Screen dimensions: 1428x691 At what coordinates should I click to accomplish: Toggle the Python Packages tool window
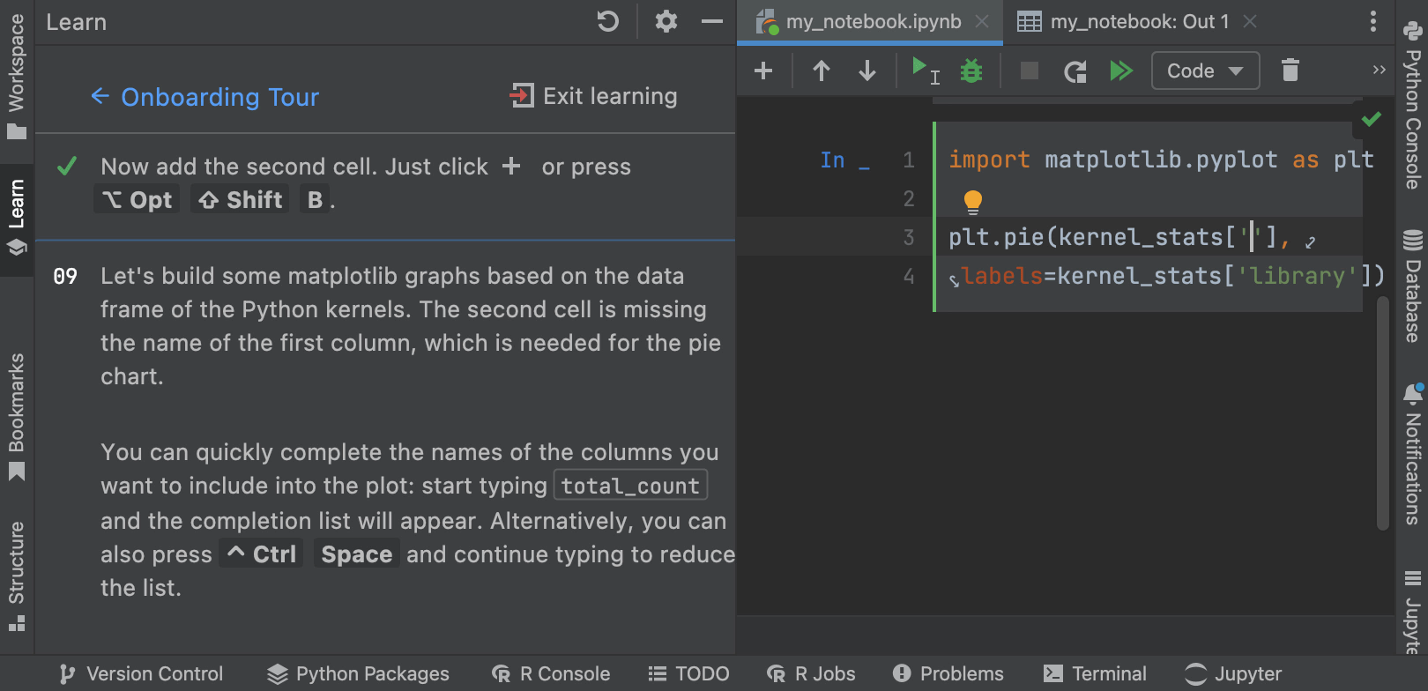click(358, 674)
